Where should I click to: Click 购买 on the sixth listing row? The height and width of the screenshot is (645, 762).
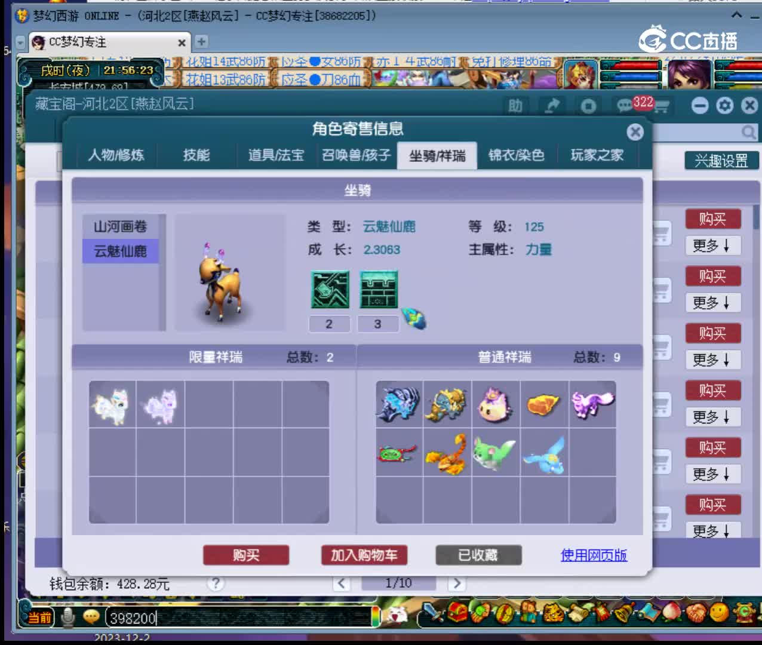(713, 505)
